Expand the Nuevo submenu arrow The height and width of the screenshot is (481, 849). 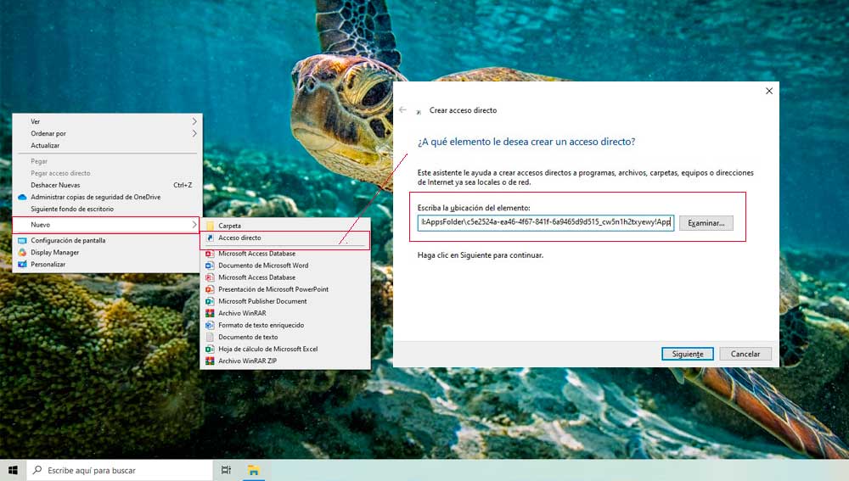tap(194, 224)
